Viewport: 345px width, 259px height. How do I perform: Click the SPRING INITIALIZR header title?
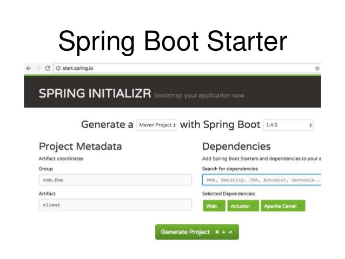point(95,93)
